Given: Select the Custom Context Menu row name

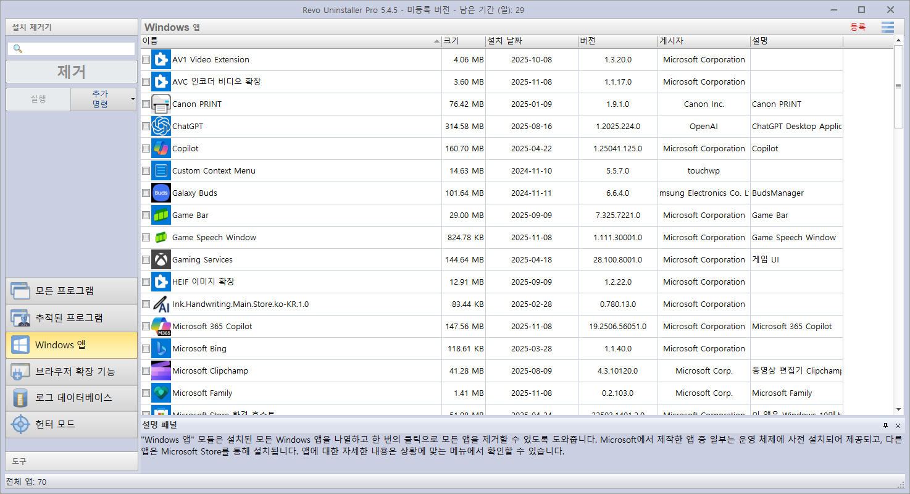Looking at the screenshot, I should [214, 171].
